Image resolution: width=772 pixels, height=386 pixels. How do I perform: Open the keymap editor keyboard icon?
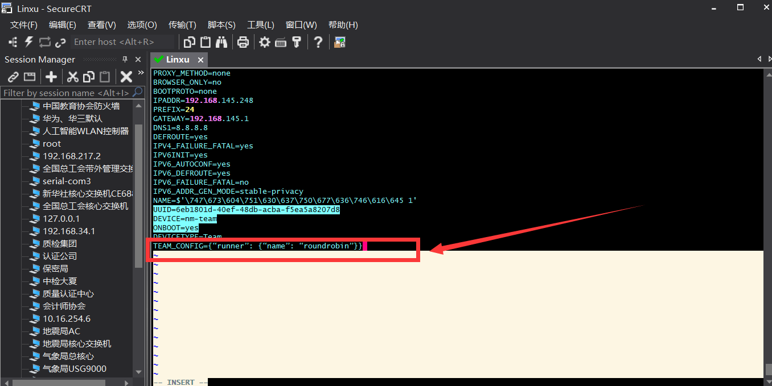281,42
